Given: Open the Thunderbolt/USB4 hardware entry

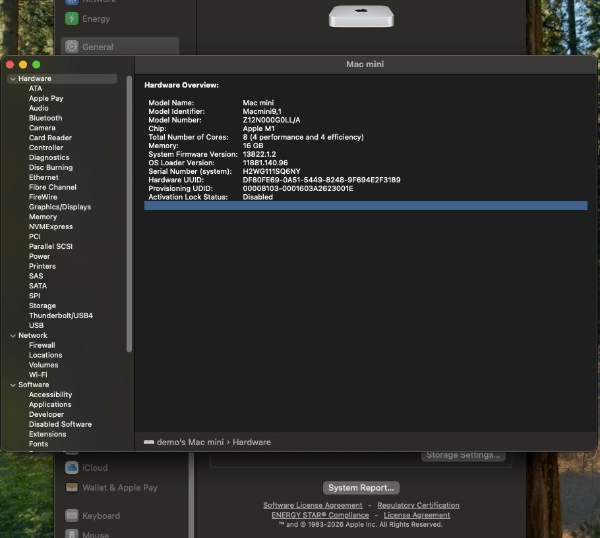Looking at the screenshot, I should pos(61,315).
